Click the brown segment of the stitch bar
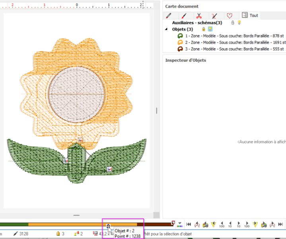 [x=154, y=224]
